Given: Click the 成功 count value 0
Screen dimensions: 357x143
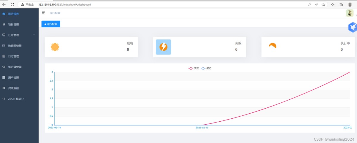Looking at the screenshot, I should click(x=128, y=50).
